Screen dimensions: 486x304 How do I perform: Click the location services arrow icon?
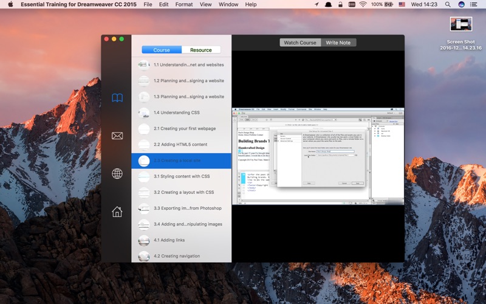317,4
